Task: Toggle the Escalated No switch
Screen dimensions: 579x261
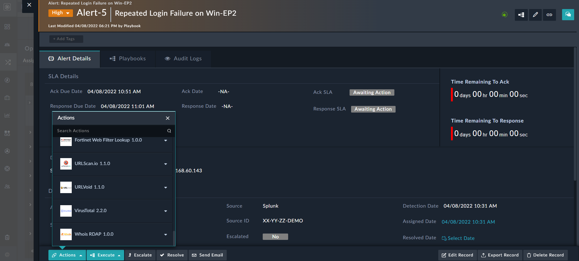Action: [275, 237]
